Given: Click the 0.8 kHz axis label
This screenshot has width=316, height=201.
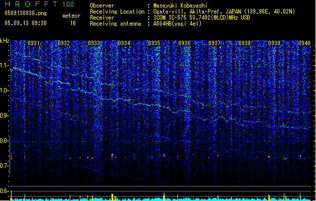Looking at the screenshot, I should click(x=4, y=141).
